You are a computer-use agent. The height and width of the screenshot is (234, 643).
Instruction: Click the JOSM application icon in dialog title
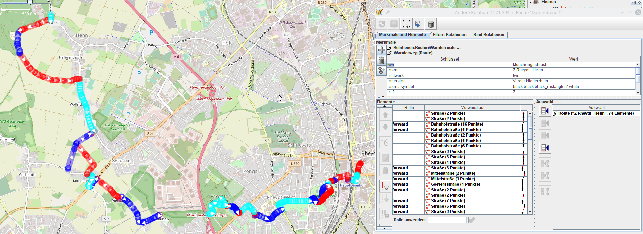(x=380, y=12)
